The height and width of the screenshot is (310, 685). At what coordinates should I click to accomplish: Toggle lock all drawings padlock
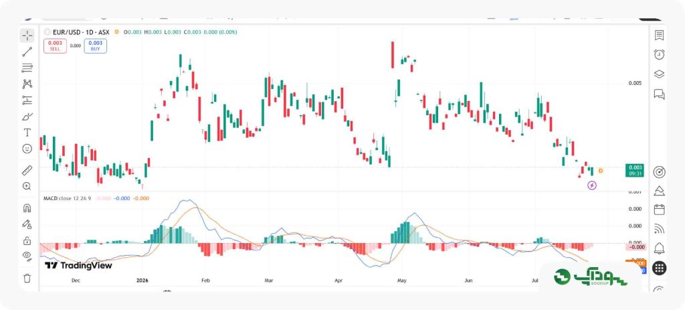27,240
